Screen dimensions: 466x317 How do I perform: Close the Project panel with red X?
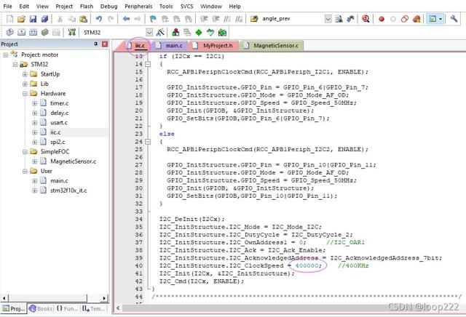click(105, 44)
